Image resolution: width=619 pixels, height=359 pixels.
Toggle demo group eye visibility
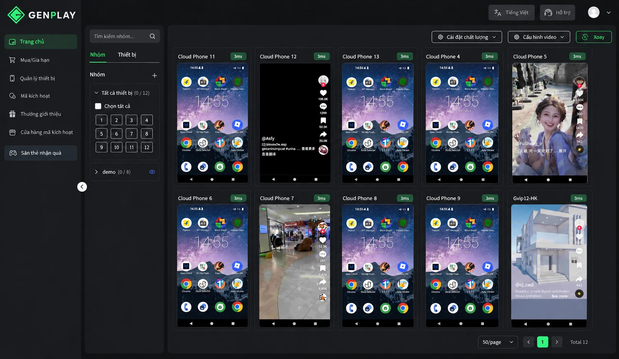tap(152, 172)
